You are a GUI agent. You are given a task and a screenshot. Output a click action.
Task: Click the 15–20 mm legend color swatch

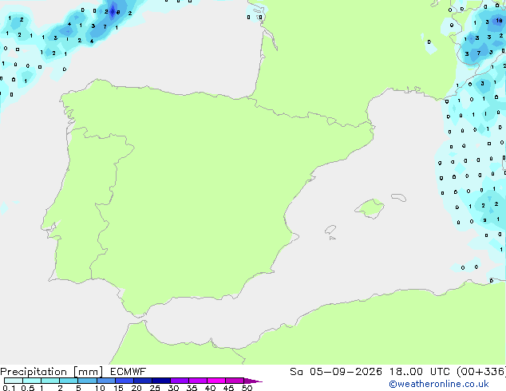[x=124, y=381]
